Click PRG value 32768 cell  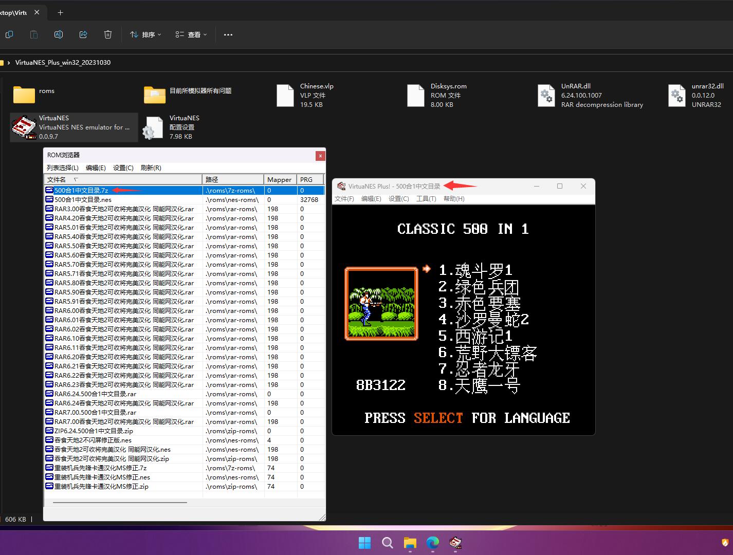[x=309, y=199]
